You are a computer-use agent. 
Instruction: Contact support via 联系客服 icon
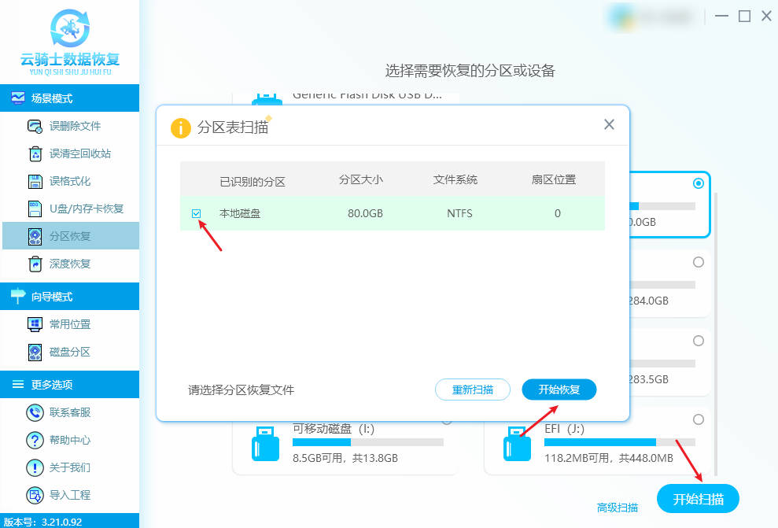pos(35,412)
